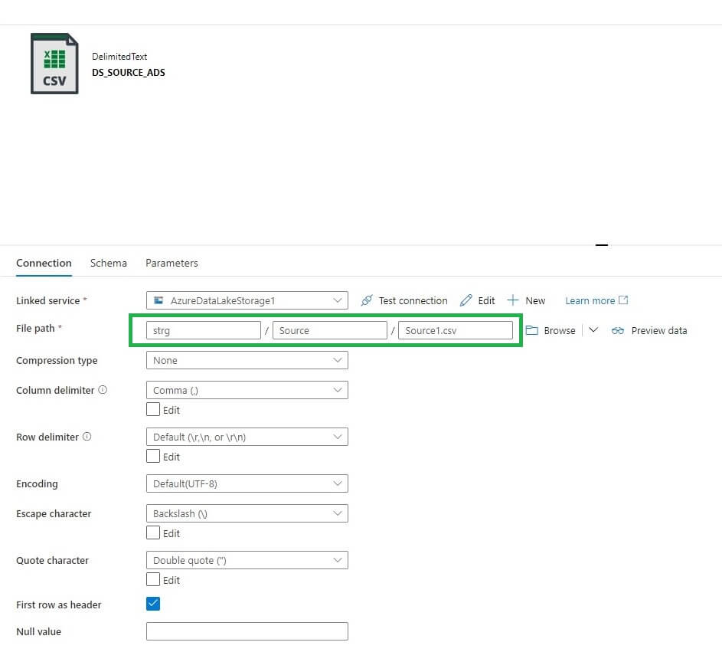Open the Compression type dropdown

click(247, 360)
